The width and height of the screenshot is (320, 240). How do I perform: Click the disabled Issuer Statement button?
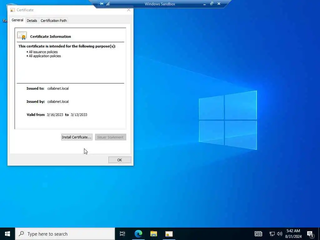[x=110, y=137]
